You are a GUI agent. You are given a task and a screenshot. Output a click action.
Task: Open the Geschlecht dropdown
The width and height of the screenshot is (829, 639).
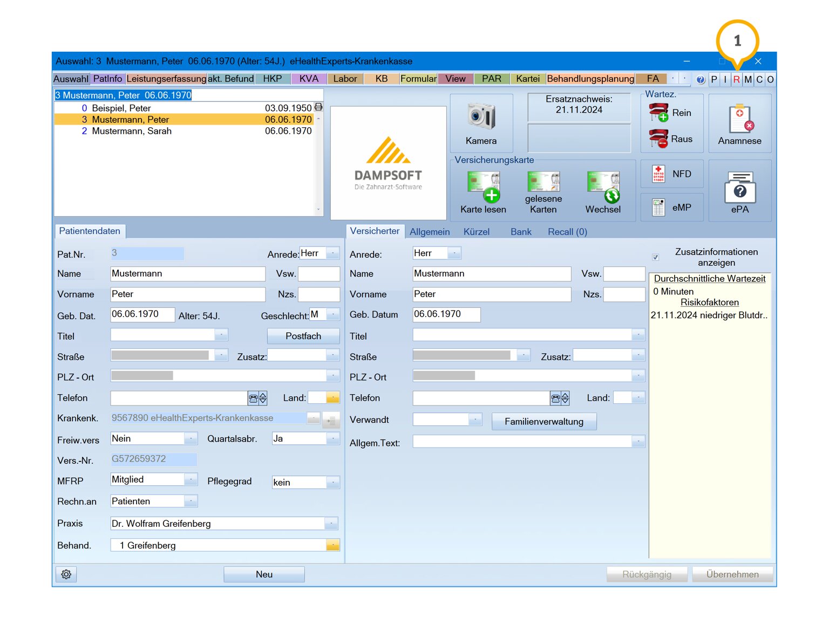click(x=333, y=314)
